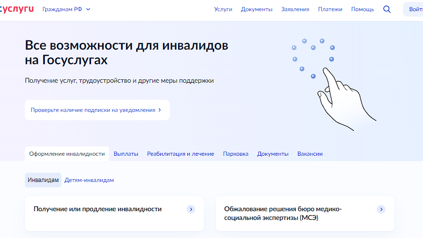The image size is (423, 238).
Task: Click arrow icon on Получение или продление инвалидности card
Action: pyautogui.click(x=191, y=209)
